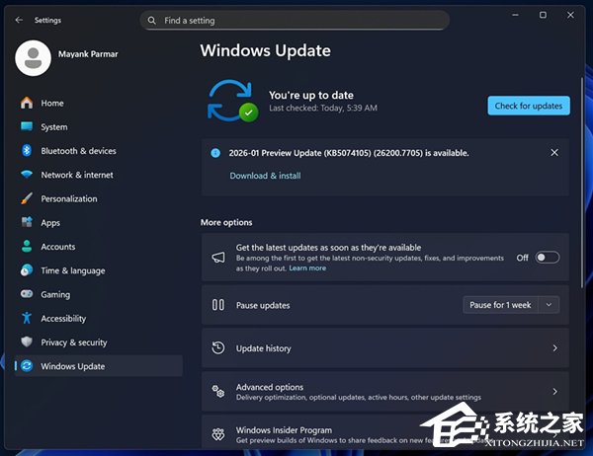593x456 pixels.
Task: Toggle Get the latest updates switch
Action: click(548, 258)
